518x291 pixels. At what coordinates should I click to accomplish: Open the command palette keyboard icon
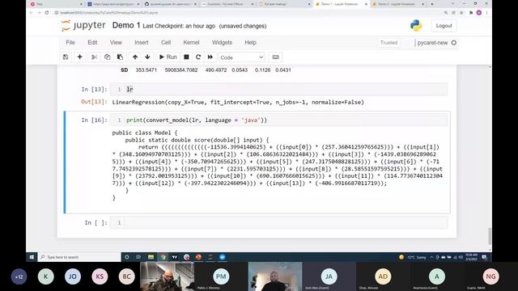coord(275,57)
